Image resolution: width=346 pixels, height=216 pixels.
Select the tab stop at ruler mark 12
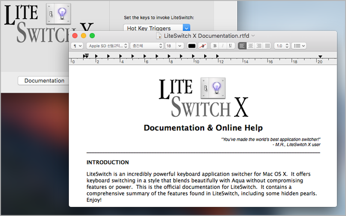[x=217, y=56]
